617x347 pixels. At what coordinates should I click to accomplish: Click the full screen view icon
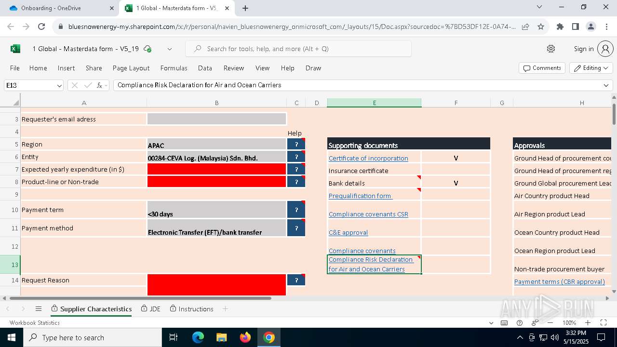point(604,323)
